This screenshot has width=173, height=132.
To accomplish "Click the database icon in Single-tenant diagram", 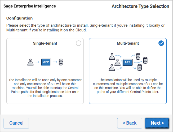I will (x=61, y=62).
